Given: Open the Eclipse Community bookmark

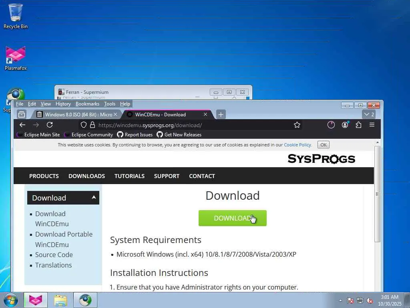Looking at the screenshot, I should coord(88,135).
